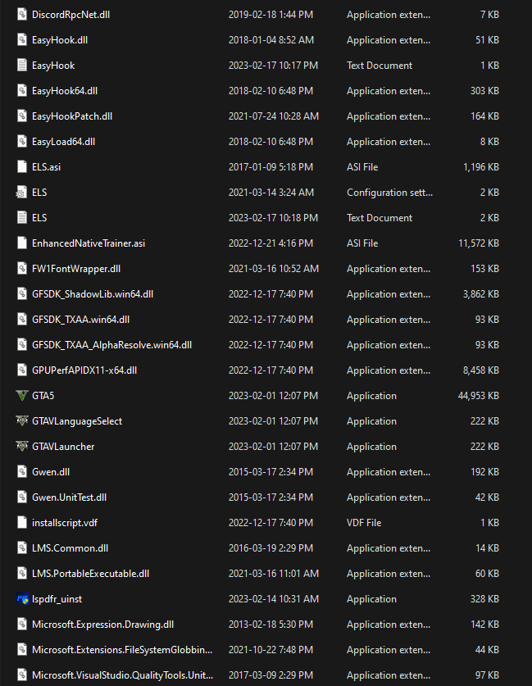
Task: Click the ELS configuration settings gear icon
Action: [21, 192]
